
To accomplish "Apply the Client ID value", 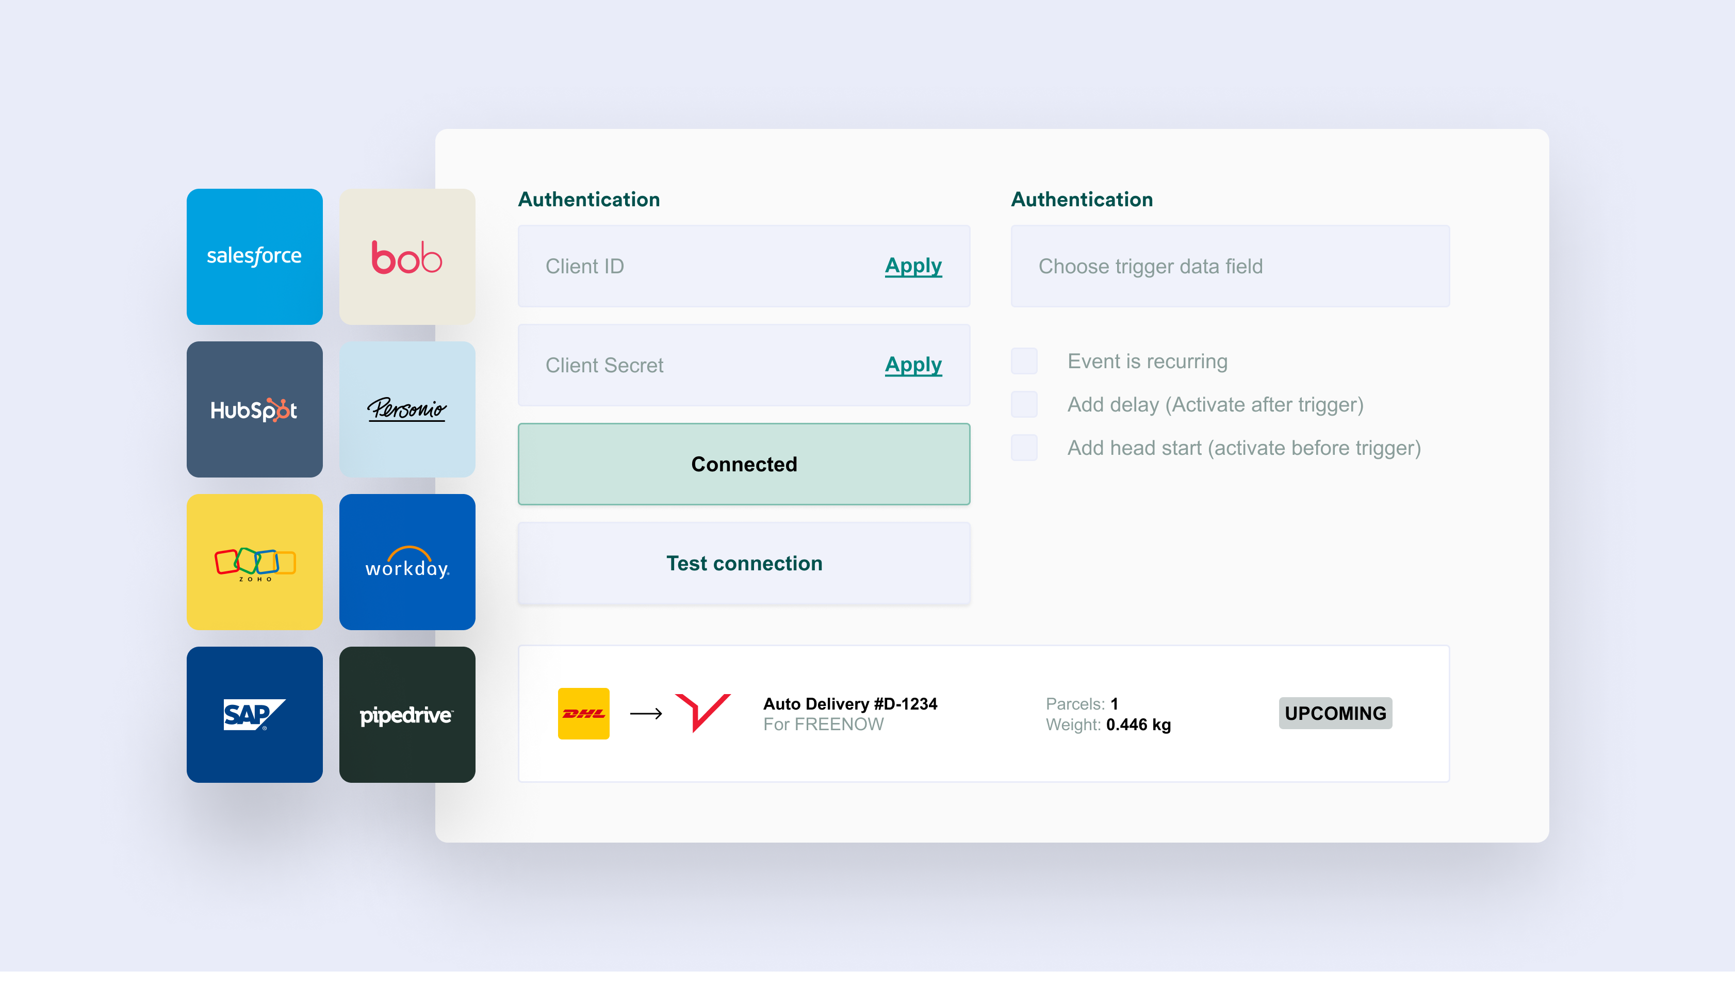I will [912, 266].
